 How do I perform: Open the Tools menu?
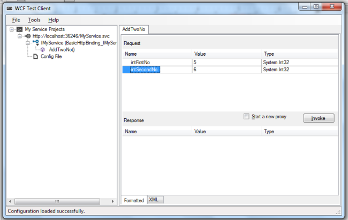[x=34, y=20]
